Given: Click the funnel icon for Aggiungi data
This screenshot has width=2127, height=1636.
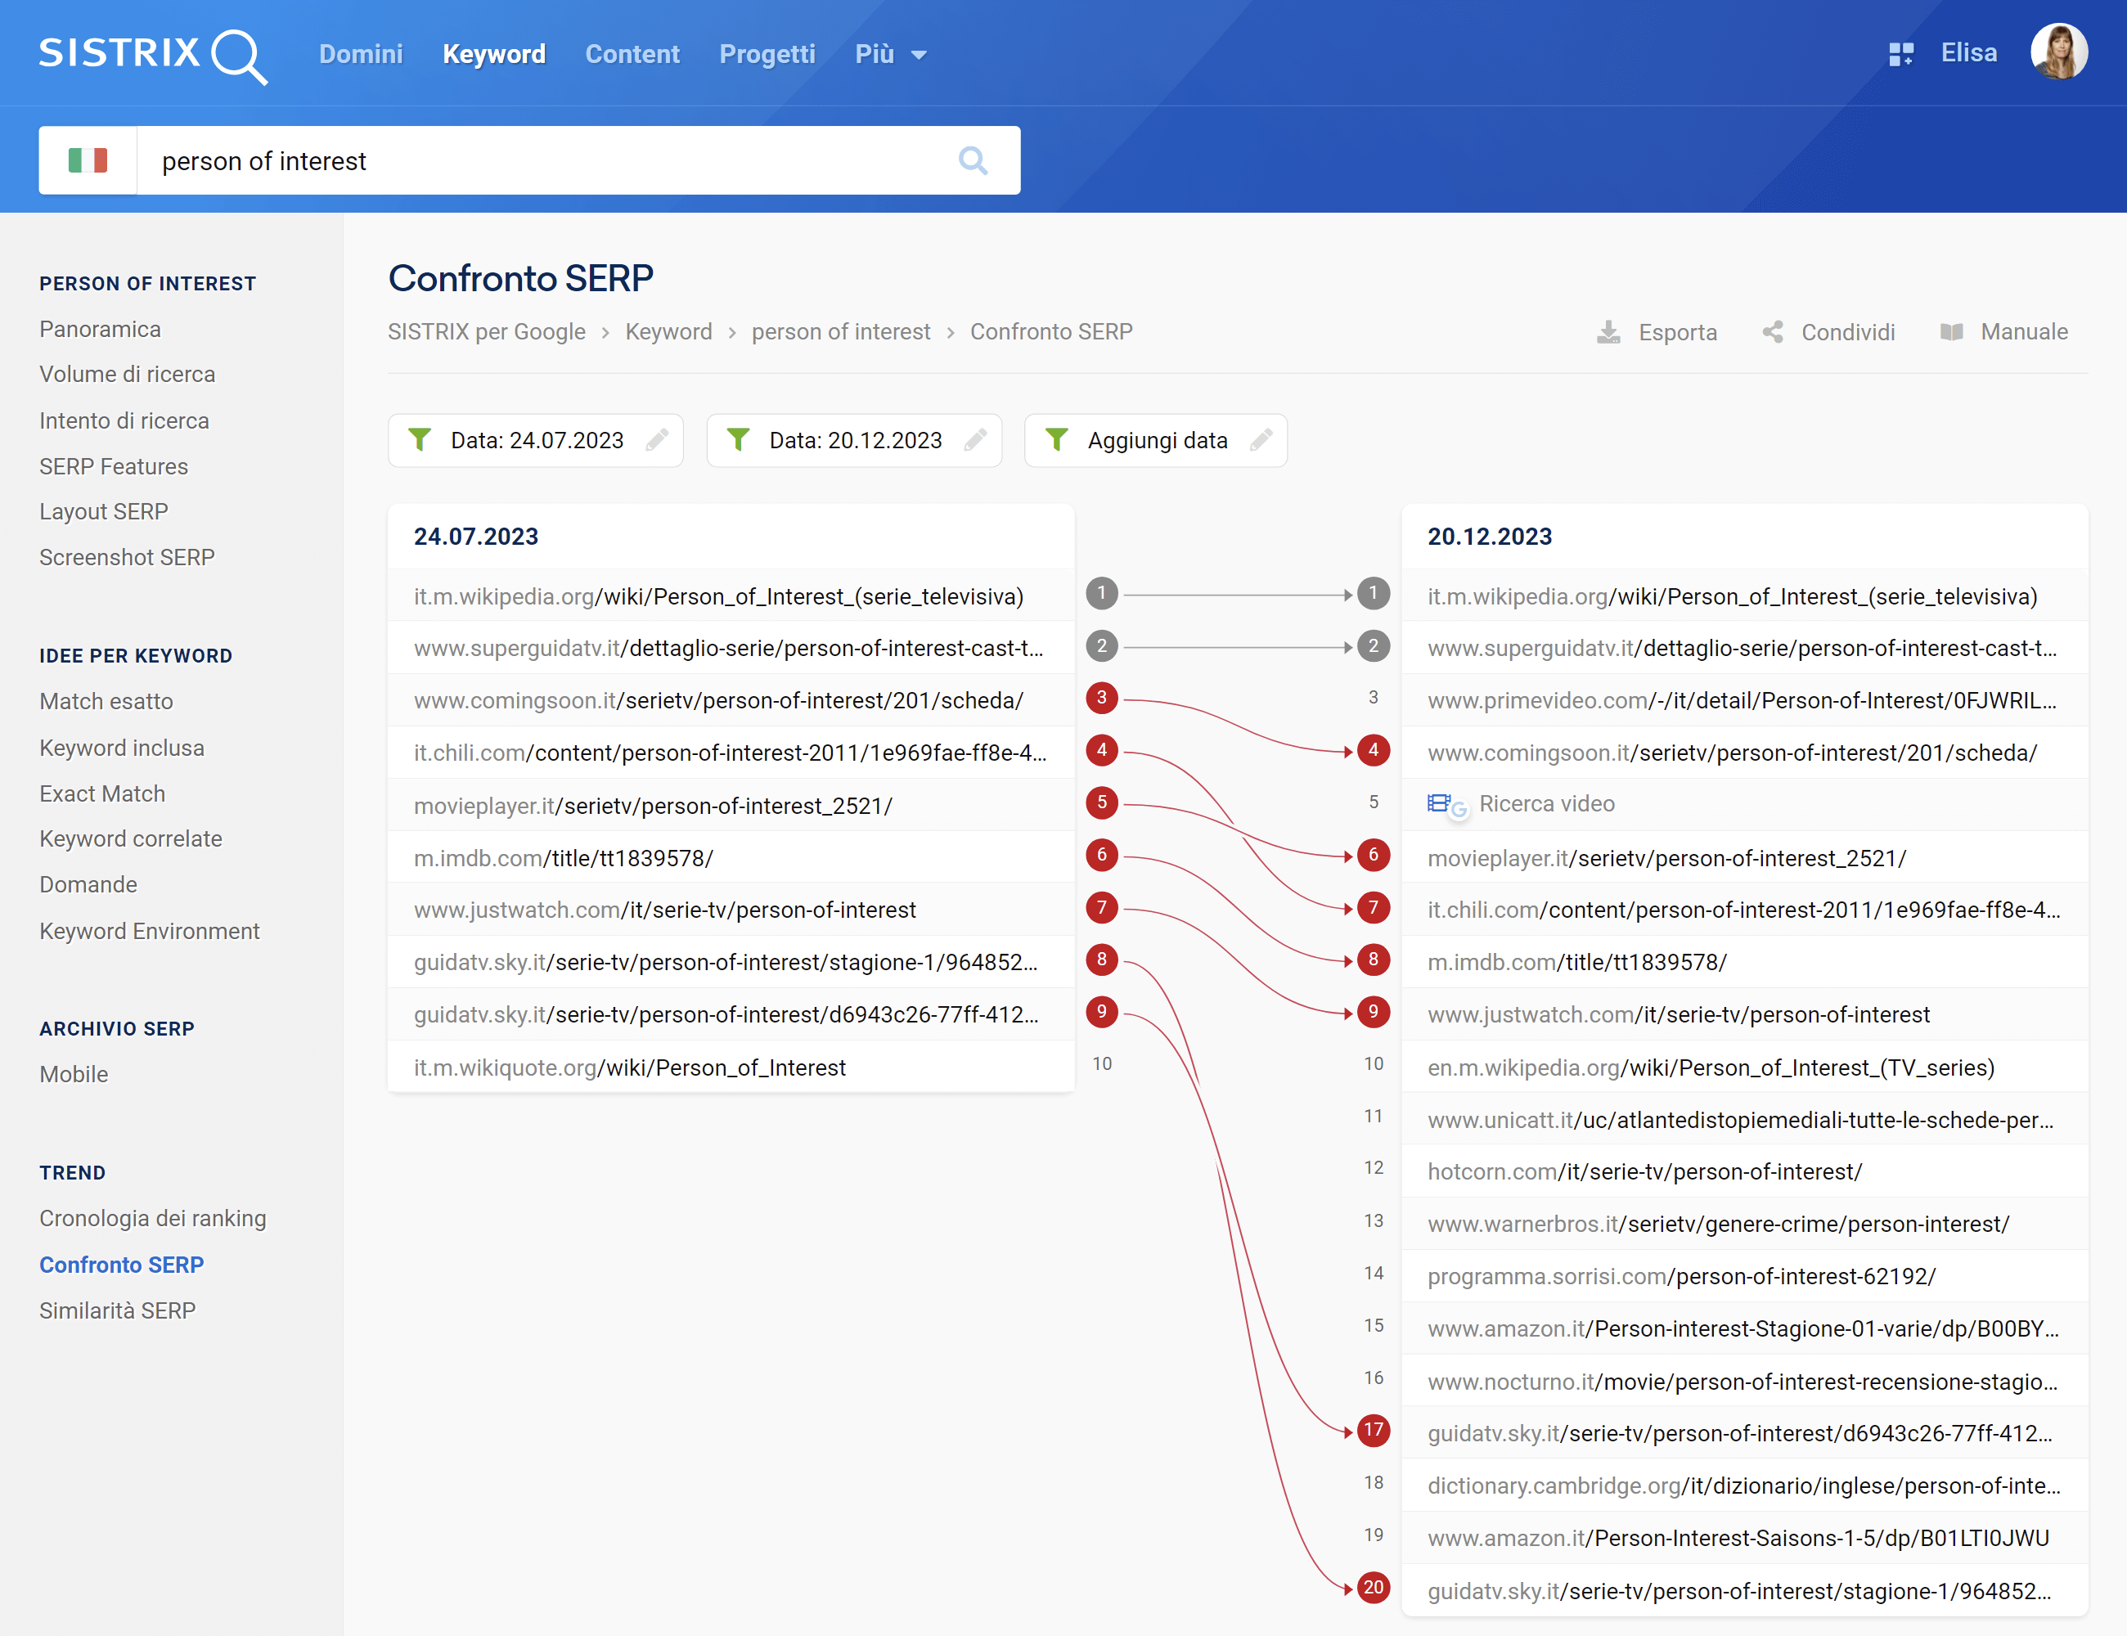Looking at the screenshot, I should pos(1057,440).
